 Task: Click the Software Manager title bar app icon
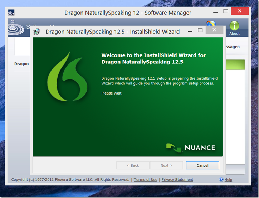pos(11,13)
